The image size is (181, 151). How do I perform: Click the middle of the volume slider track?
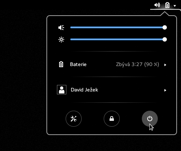(119, 28)
